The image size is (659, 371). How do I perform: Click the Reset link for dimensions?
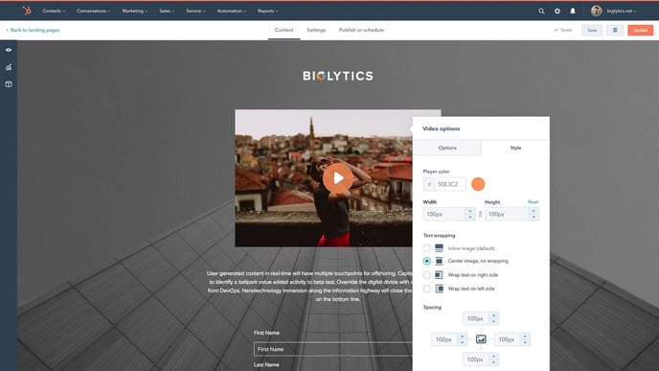coord(533,202)
